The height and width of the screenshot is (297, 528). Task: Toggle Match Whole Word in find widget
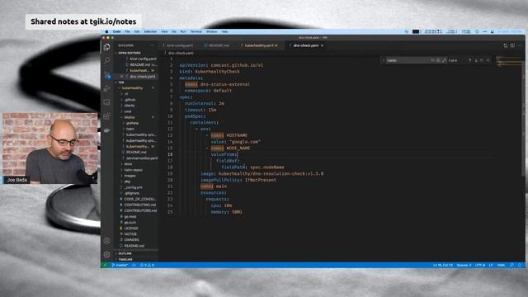click(x=438, y=60)
